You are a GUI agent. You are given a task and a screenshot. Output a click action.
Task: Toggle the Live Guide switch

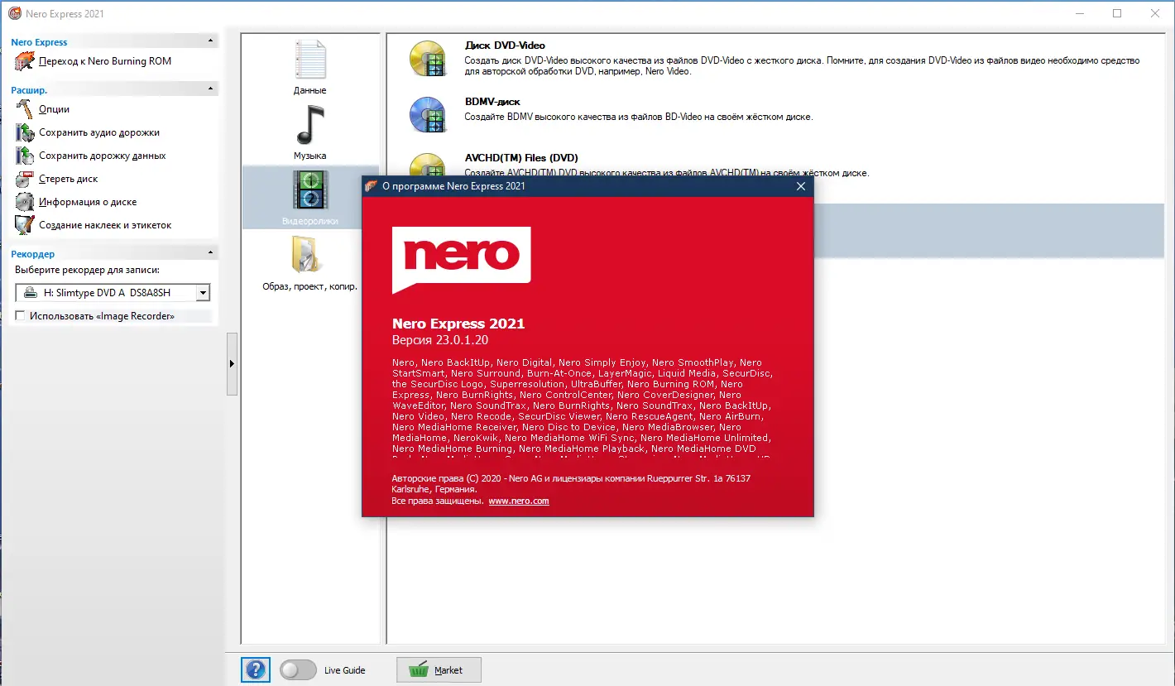298,669
